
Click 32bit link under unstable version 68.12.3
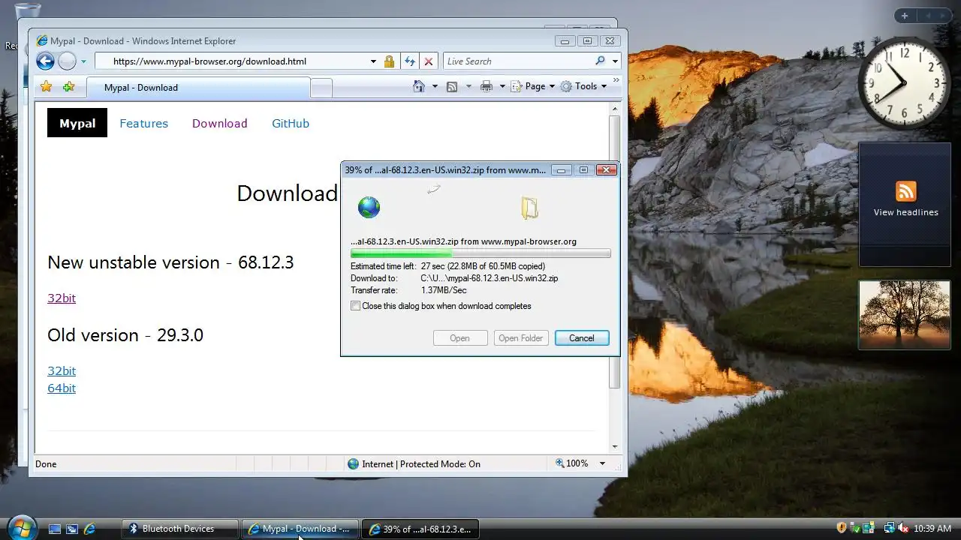point(62,298)
